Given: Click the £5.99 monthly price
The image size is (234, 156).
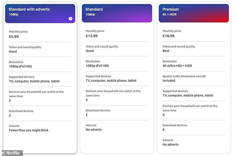Looking at the screenshot, I should (x=14, y=36).
